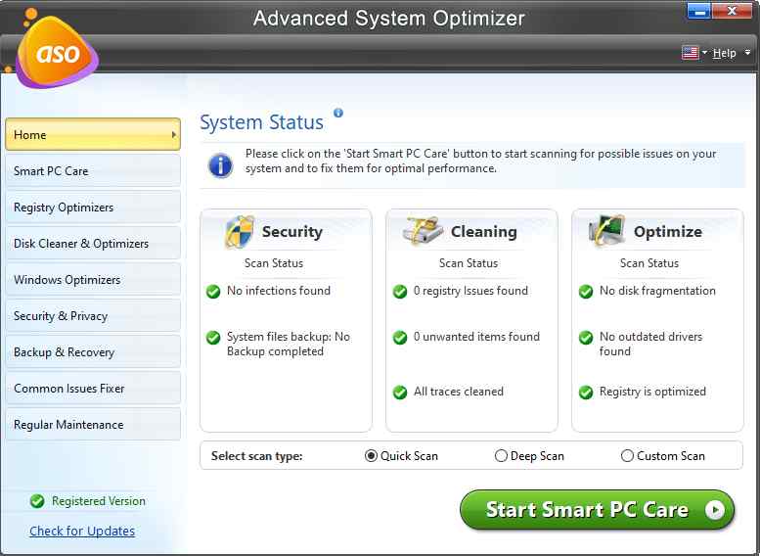Viewport: 760px width, 556px height.
Task: Select Regular Maintenance in sidebar
Action: 93,425
